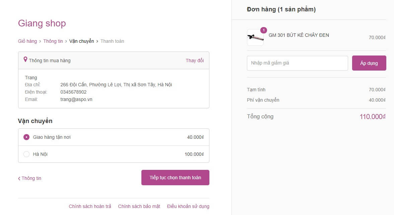This screenshot has width=394, height=215.
Task: Select Giao hàng tận nơi radio option
Action: pos(26,137)
